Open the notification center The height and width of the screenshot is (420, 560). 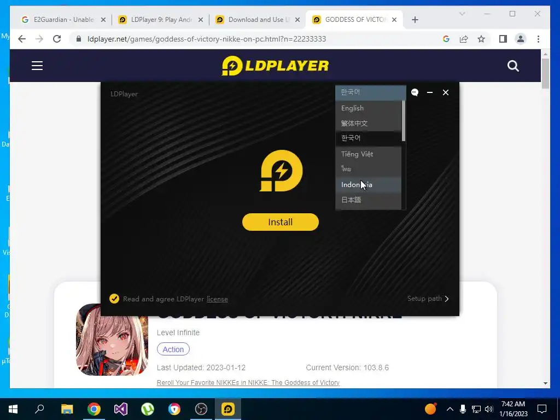[542, 409]
